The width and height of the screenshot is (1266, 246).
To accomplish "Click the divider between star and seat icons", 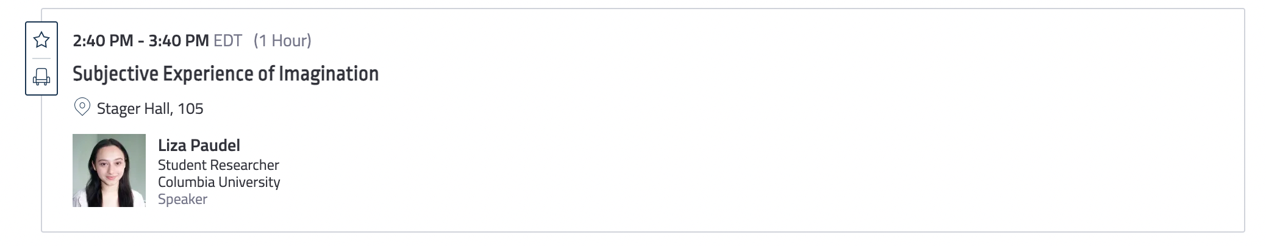I will pyautogui.click(x=41, y=58).
